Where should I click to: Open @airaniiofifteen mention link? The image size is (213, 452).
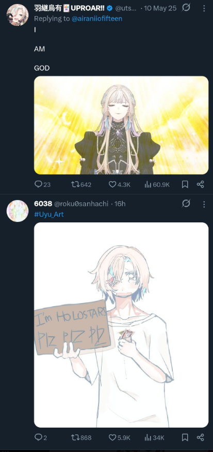click(96, 19)
